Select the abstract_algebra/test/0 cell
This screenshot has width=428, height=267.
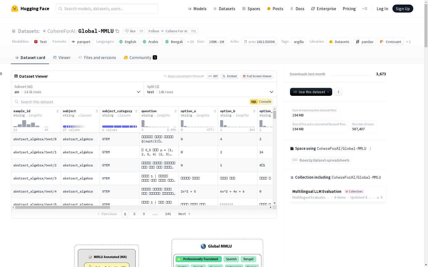click(x=36, y=139)
